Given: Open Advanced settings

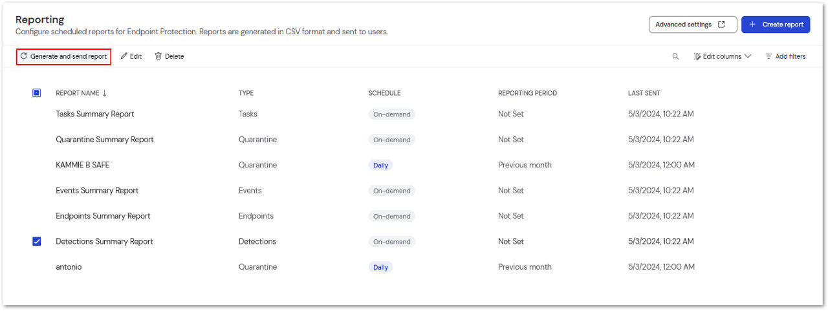Looking at the screenshot, I should (x=693, y=25).
